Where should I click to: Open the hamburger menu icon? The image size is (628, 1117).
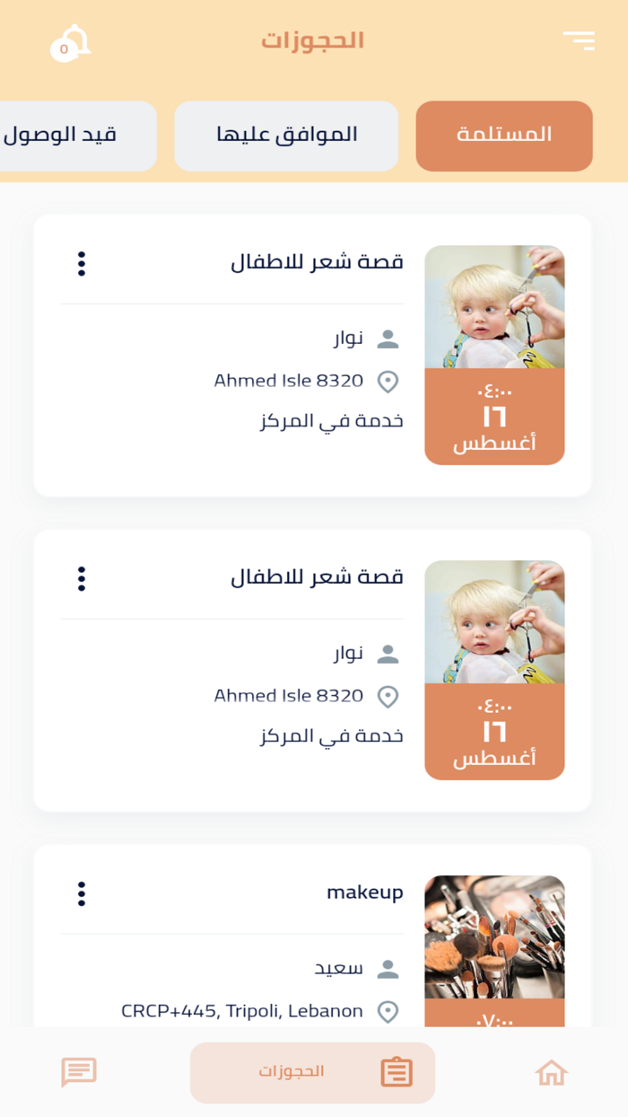(579, 40)
